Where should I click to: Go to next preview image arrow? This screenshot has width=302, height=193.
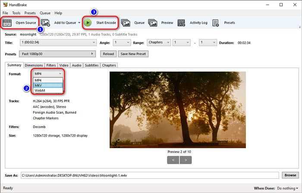[x=186, y=160]
